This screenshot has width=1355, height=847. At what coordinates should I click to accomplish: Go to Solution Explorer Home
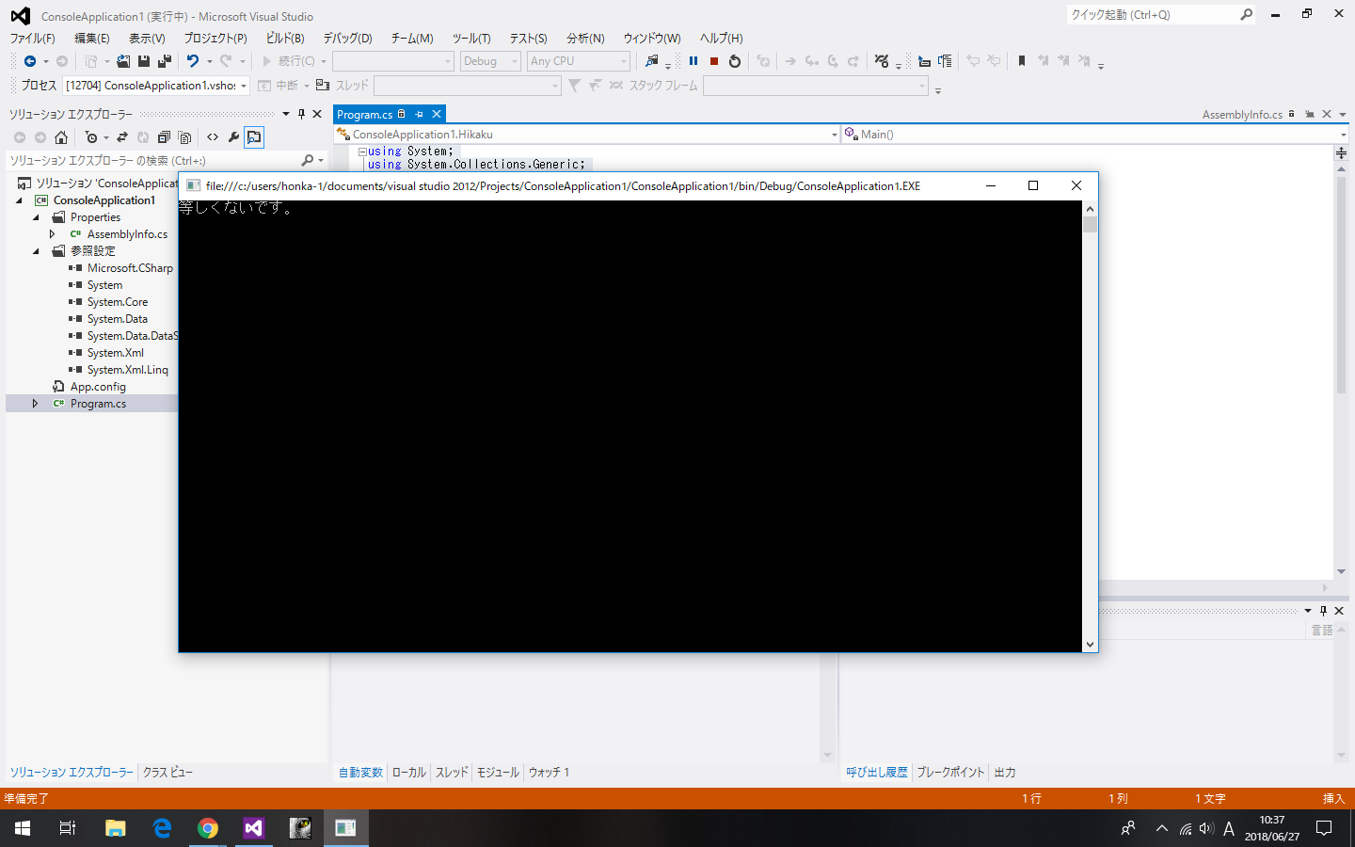[61, 137]
